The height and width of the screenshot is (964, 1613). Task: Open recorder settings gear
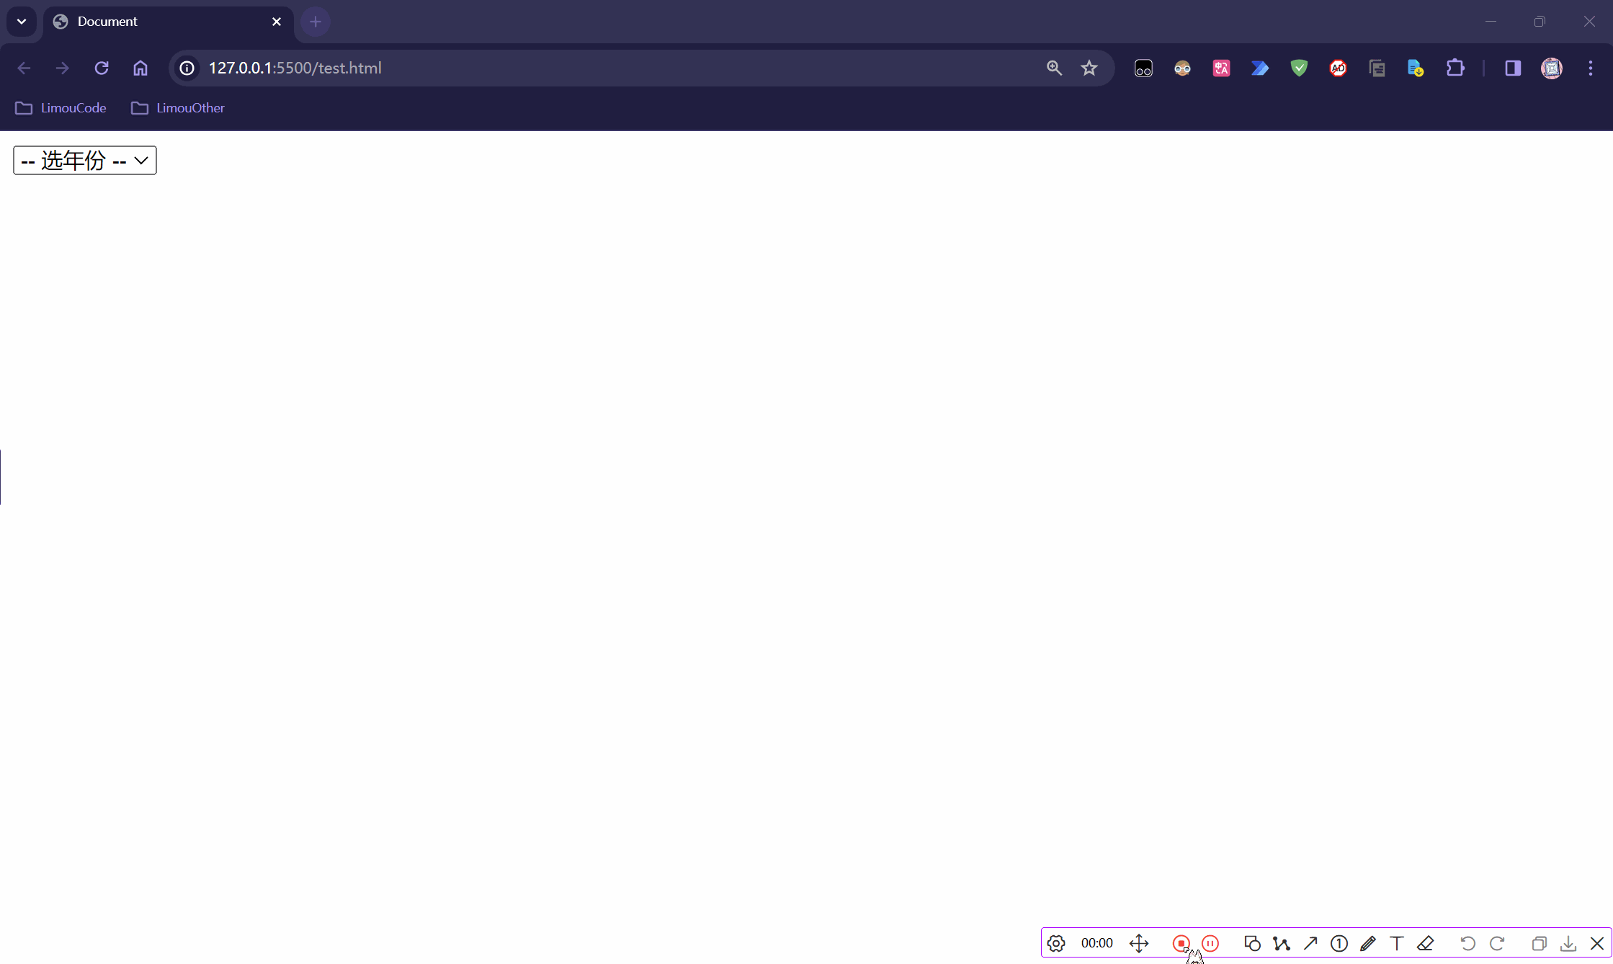[x=1056, y=943]
